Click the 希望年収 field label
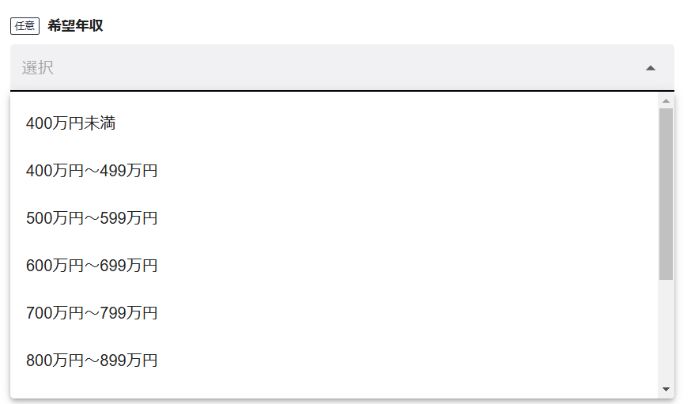The width and height of the screenshot is (691, 404). (75, 26)
